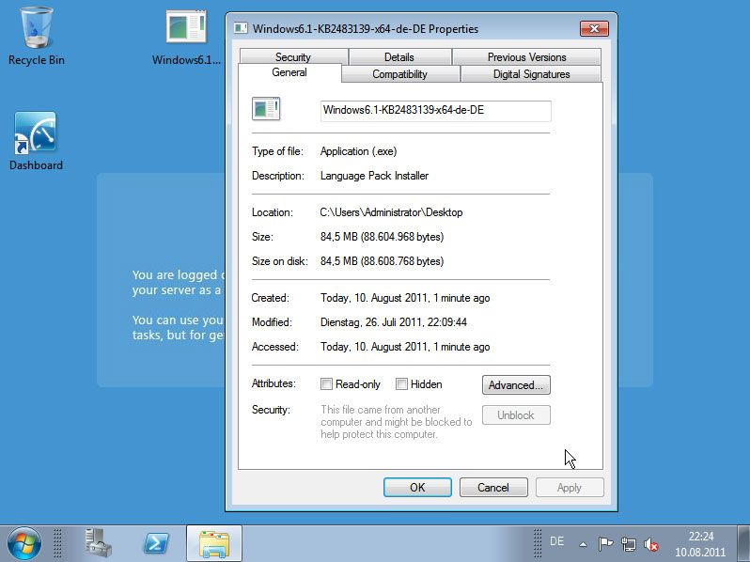Click the Show desktop strip
The image size is (750, 562).
click(743, 544)
